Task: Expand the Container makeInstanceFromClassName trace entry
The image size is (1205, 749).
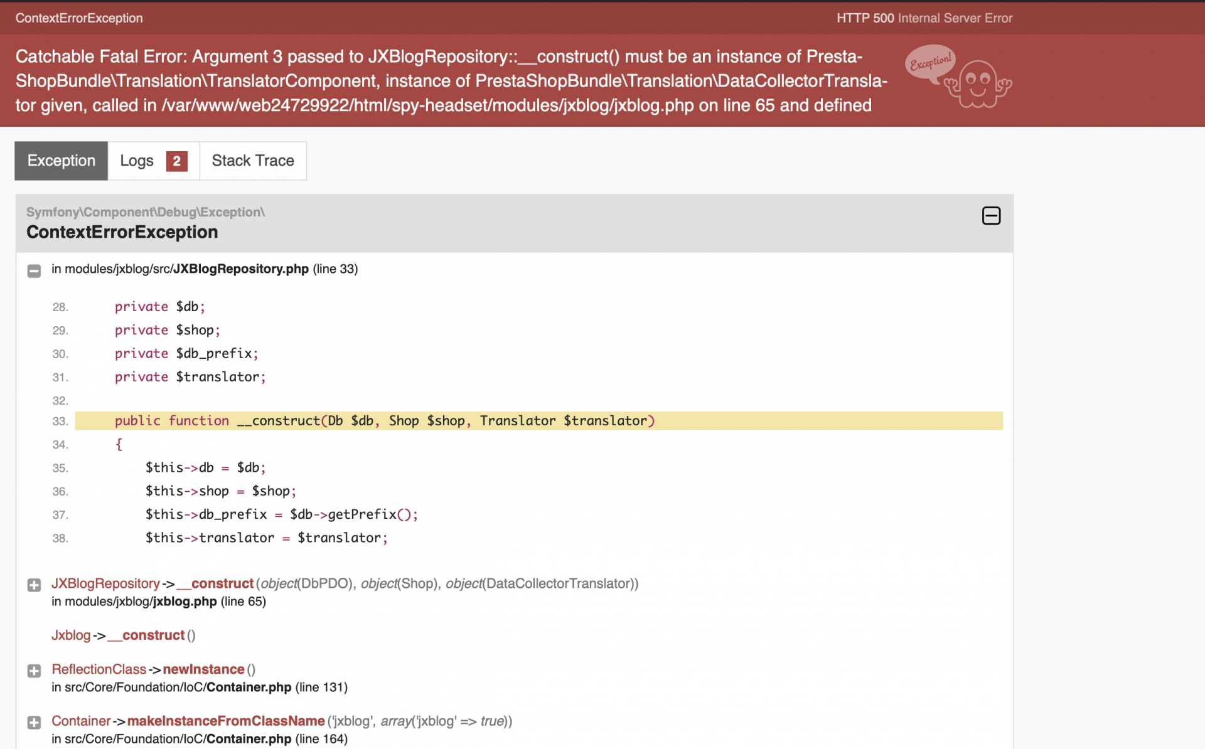Action: (34, 722)
